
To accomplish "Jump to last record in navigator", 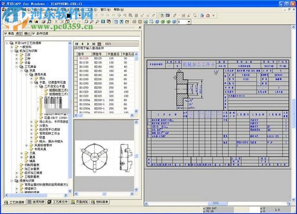I will pyautogui.click(x=93, y=44).
